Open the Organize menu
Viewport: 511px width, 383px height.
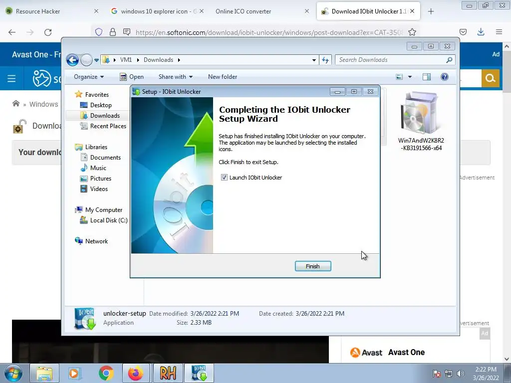click(x=89, y=77)
